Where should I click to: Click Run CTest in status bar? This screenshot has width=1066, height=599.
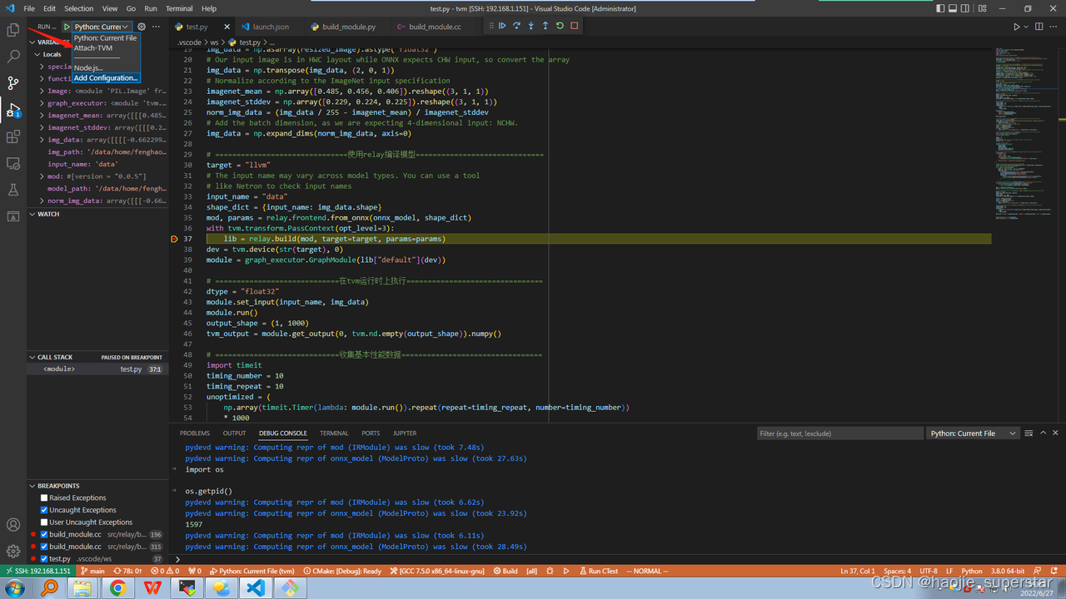pyautogui.click(x=599, y=572)
